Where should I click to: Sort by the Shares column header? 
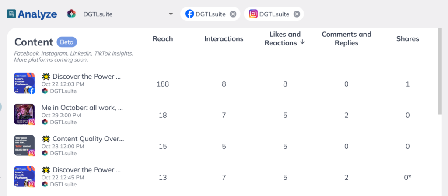pos(407,39)
